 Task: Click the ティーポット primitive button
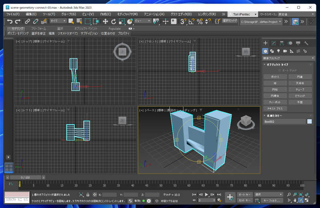pos(275,102)
